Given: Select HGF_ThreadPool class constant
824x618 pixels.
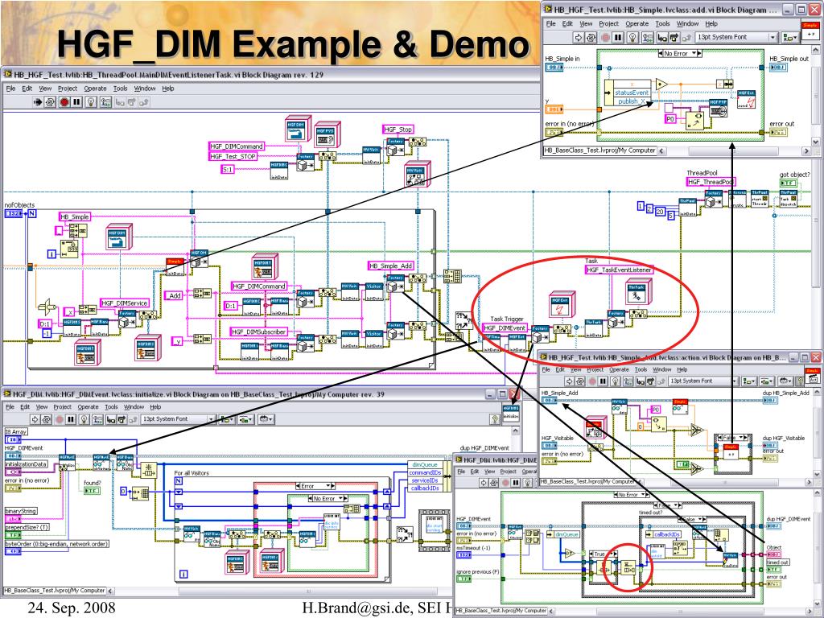Looking at the screenshot, I should point(710,182).
